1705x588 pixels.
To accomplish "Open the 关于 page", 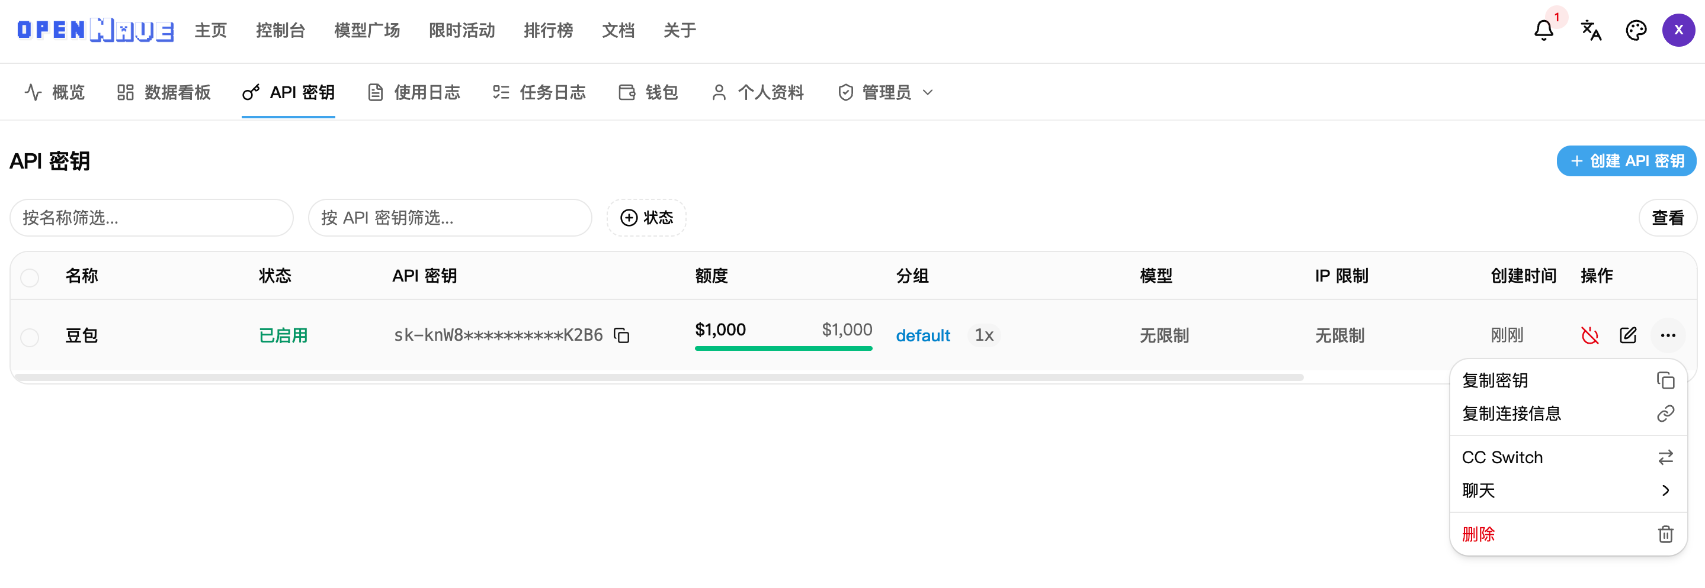I will click(x=680, y=30).
